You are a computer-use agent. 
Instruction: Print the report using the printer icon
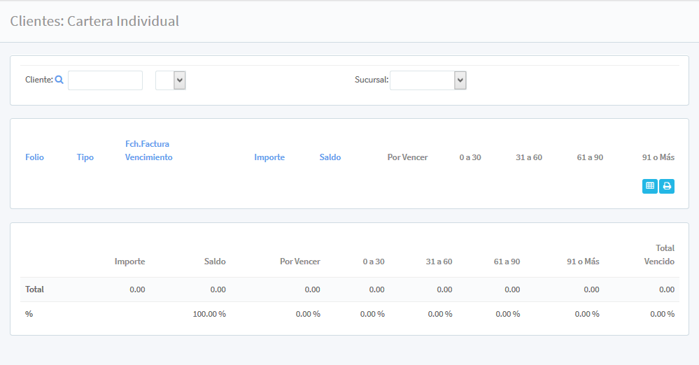[x=667, y=186]
